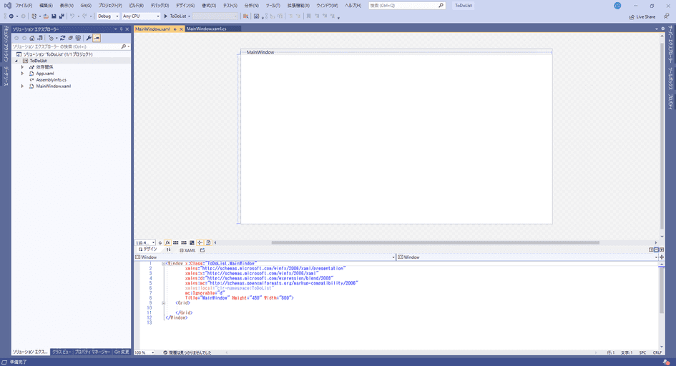This screenshot has width=676, height=366.
Task: Switch to the MainWindow.xaml.cs tab
Action: pyautogui.click(x=206, y=29)
